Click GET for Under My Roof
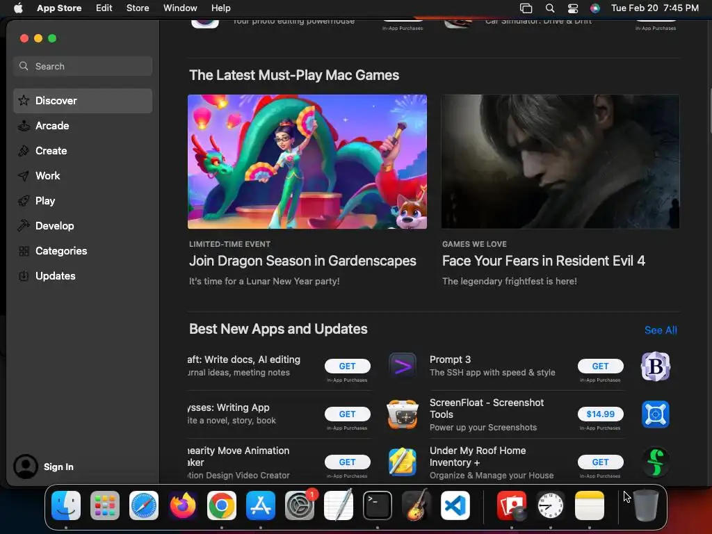 [x=600, y=462]
